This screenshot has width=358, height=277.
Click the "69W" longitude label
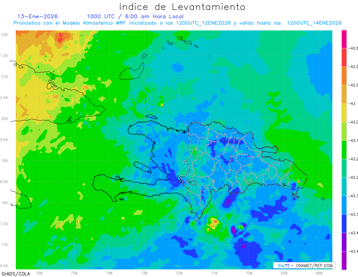(284, 273)
